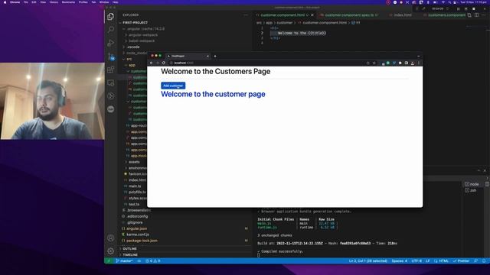Open .editorconfig file in explorer
This screenshot has width=490, height=275.
137,216
